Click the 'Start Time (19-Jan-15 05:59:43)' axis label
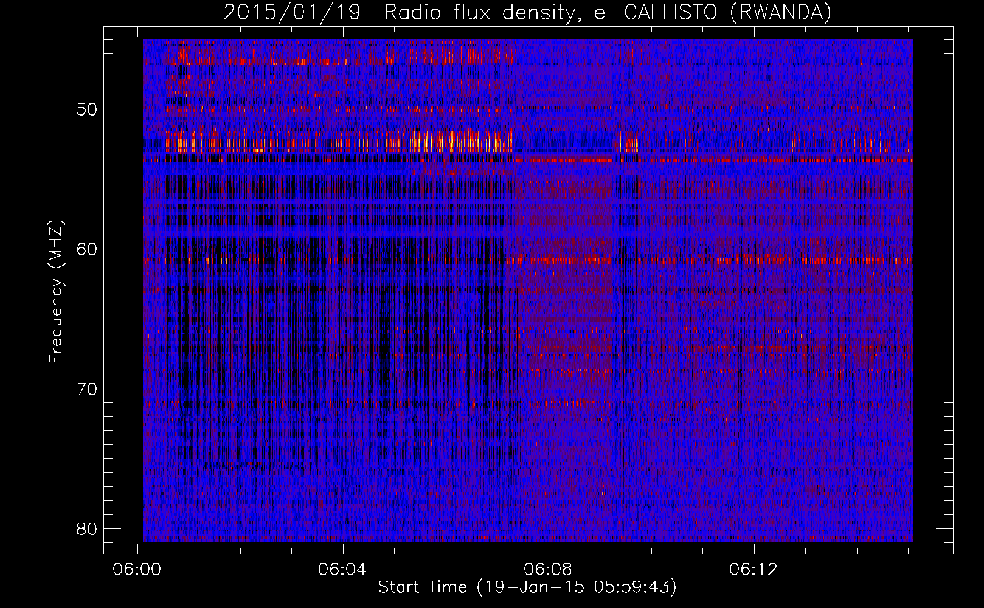984x608 pixels. click(527, 587)
